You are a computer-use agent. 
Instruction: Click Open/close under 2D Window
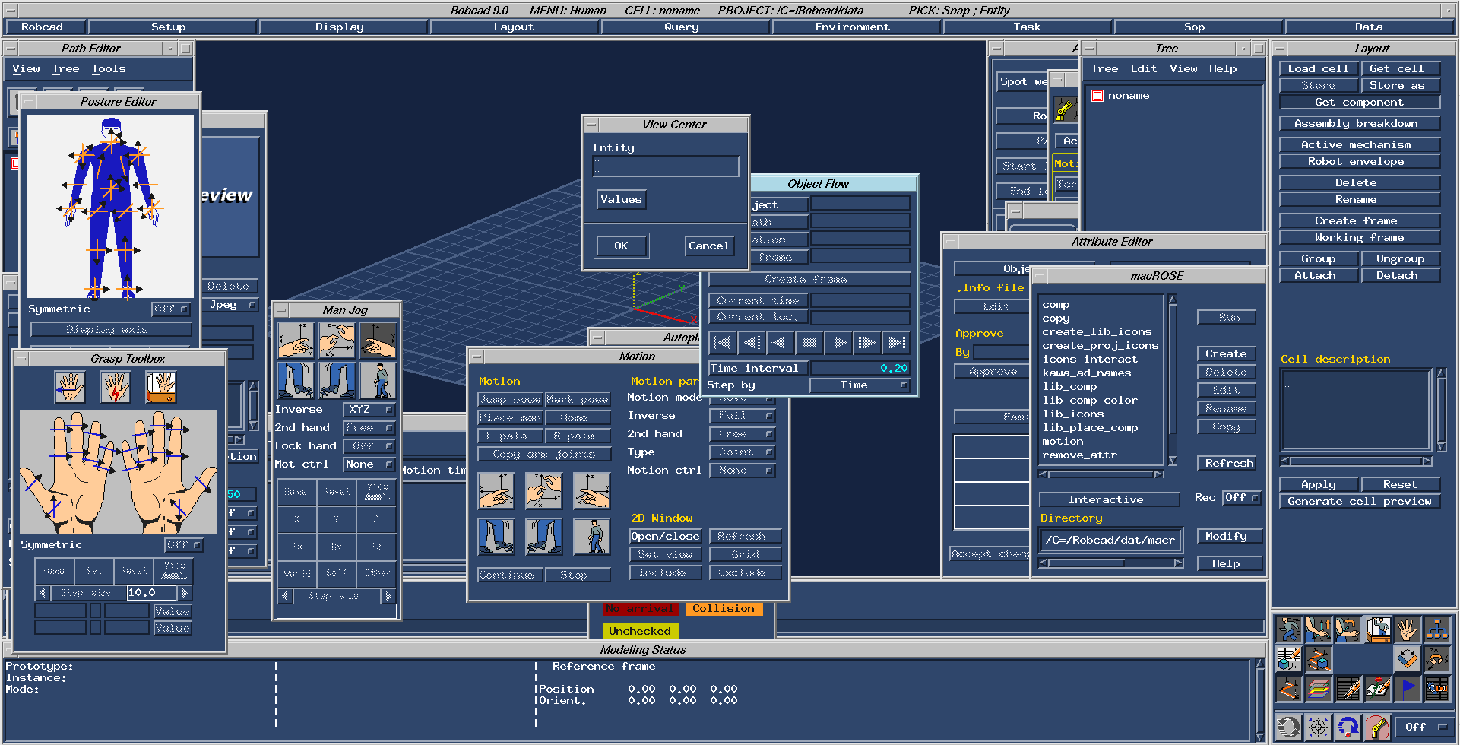point(666,536)
